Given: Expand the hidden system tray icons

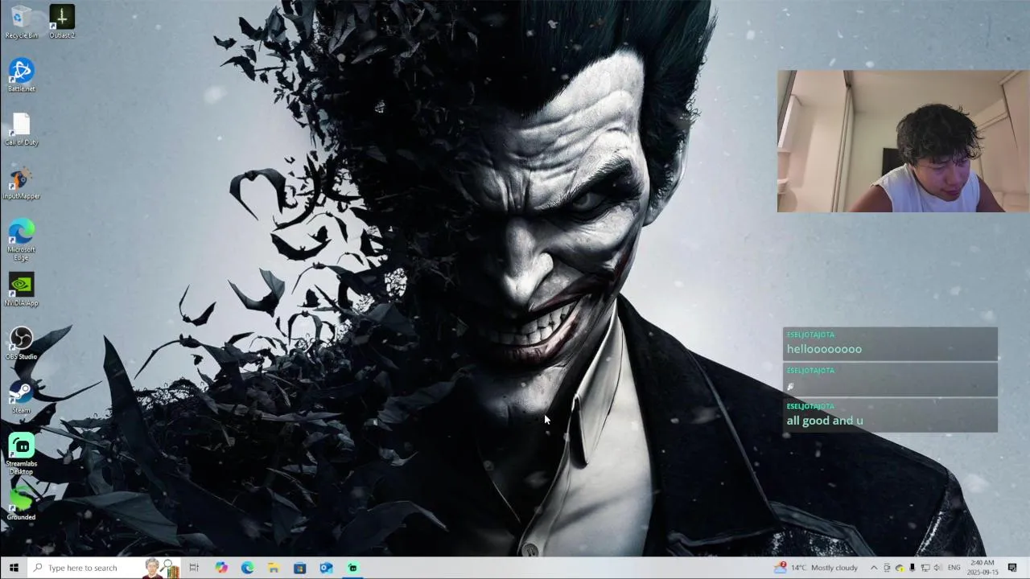Looking at the screenshot, I should (x=874, y=568).
